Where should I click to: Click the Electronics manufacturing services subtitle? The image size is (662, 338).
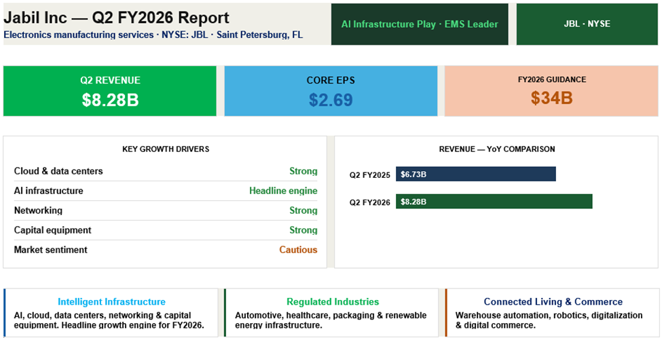tap(79, 35)
